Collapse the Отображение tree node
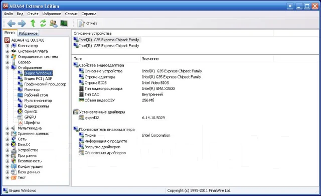The image size is (321, 196). coord(8,68)
